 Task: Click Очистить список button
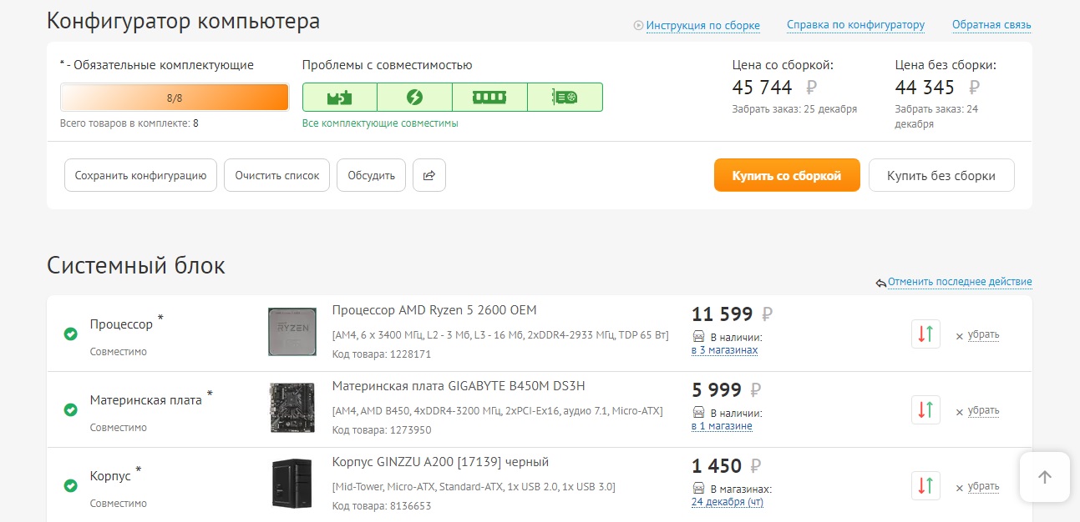coord(277,175)
